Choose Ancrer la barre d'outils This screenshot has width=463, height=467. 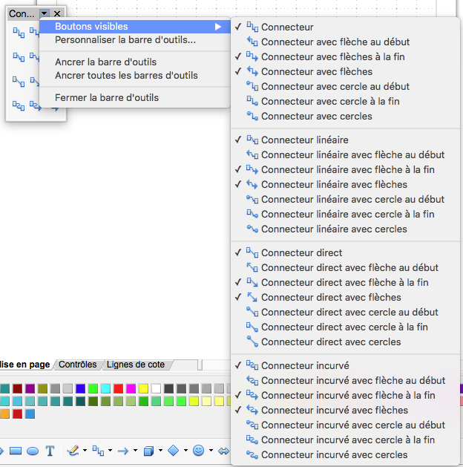[135, 62]
